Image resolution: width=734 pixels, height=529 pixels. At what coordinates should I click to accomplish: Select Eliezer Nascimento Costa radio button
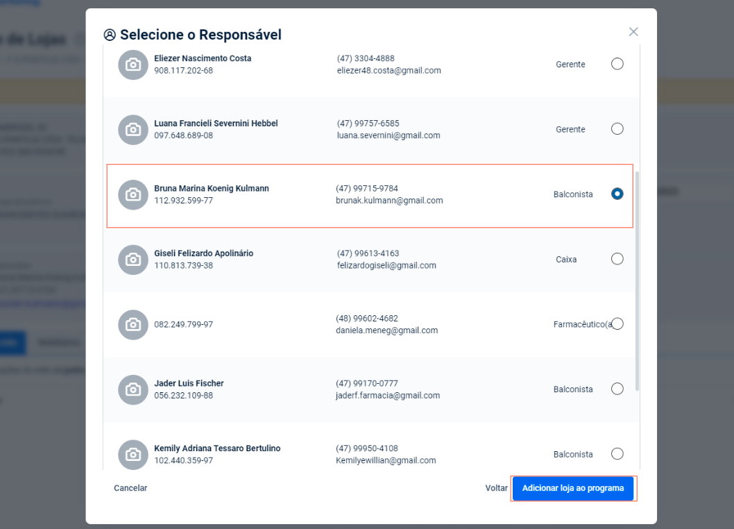click(x=617, y=64)
